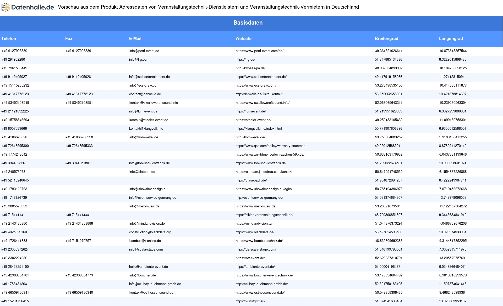The width and height of the screenshot is (503, 306).
Task: Open https://ott-event.de/ website
Action: (x=250, y=258)
